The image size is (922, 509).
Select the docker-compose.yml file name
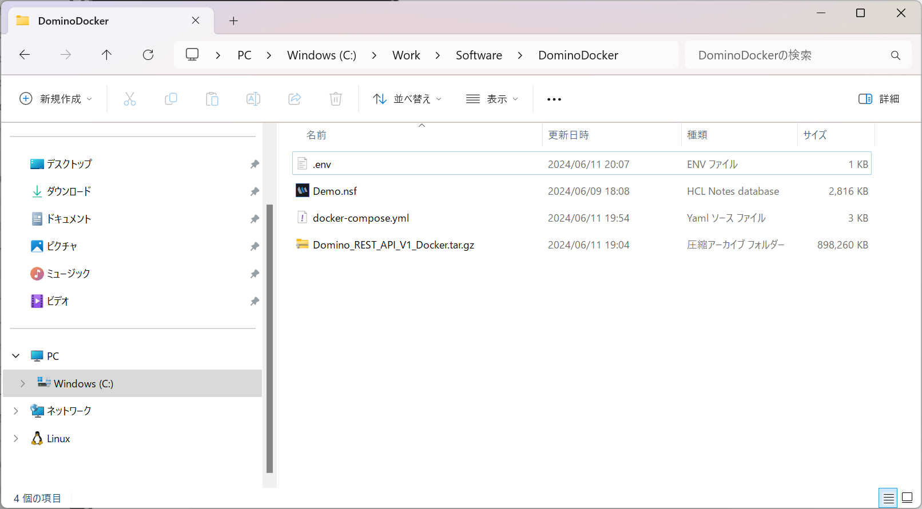[x=361, y=218]
